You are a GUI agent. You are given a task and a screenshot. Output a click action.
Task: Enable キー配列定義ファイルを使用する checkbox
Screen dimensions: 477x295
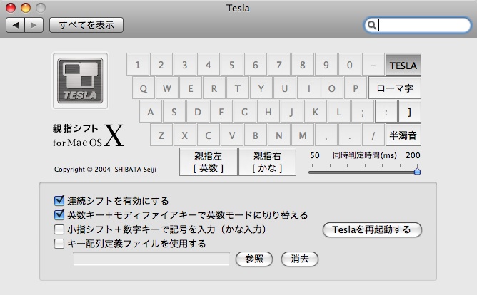(x=59, y=244)
